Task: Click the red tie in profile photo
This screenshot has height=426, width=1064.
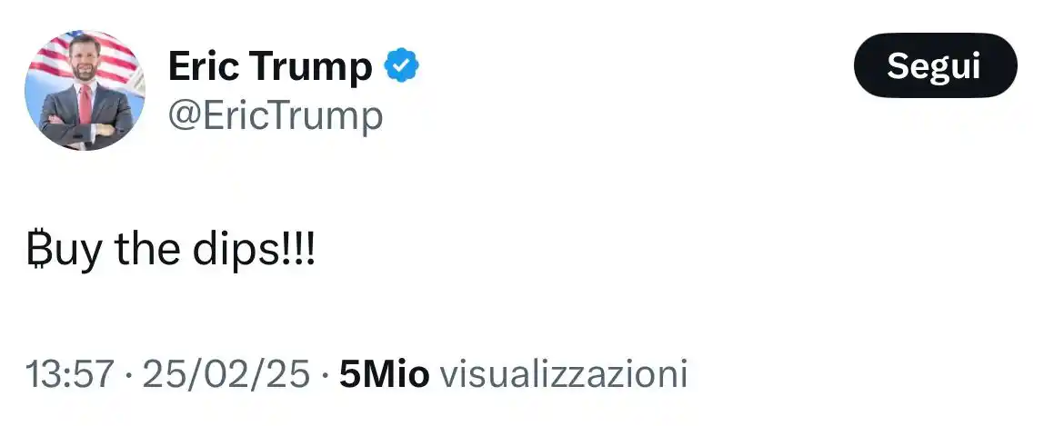Action: [85, 104]
